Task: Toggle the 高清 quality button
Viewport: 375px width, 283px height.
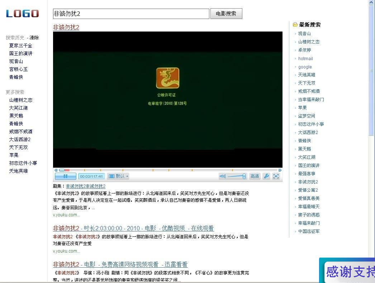Action: point(255,176)
